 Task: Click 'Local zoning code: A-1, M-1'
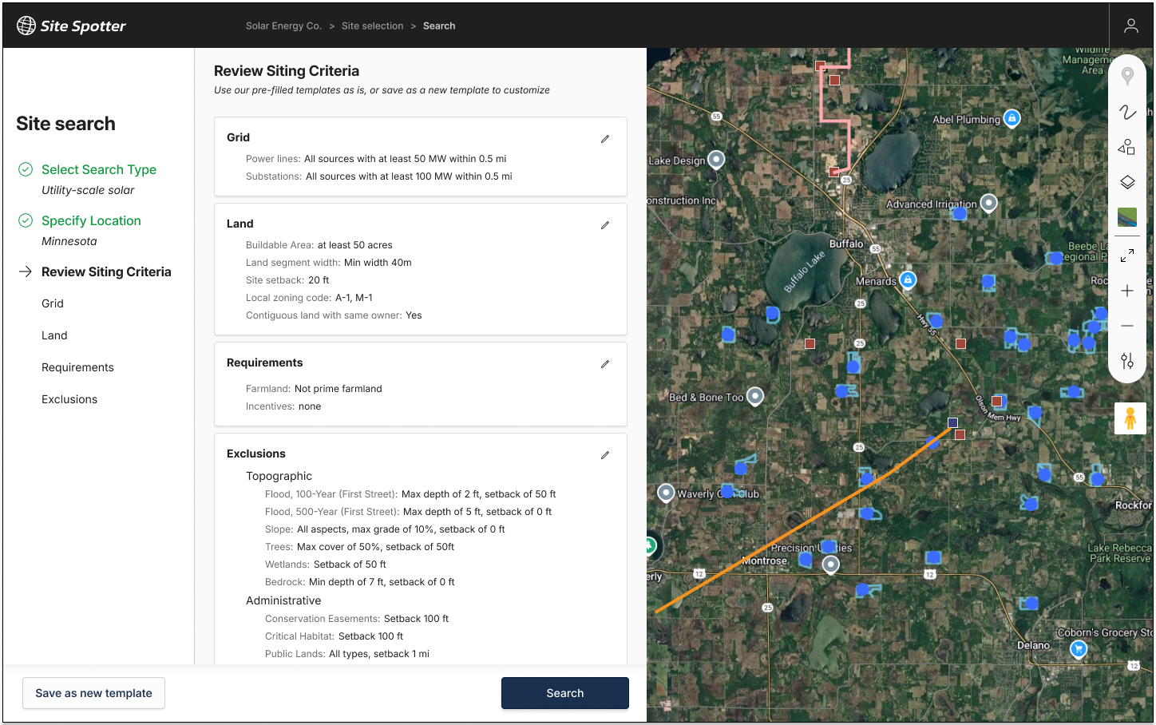point(309,298)
